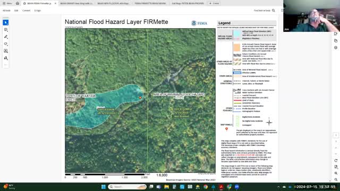Click the blue special flood hazard legend swatch
This screenshot has width=340, height=191.
pyautogui.click(x=237, y=33)
